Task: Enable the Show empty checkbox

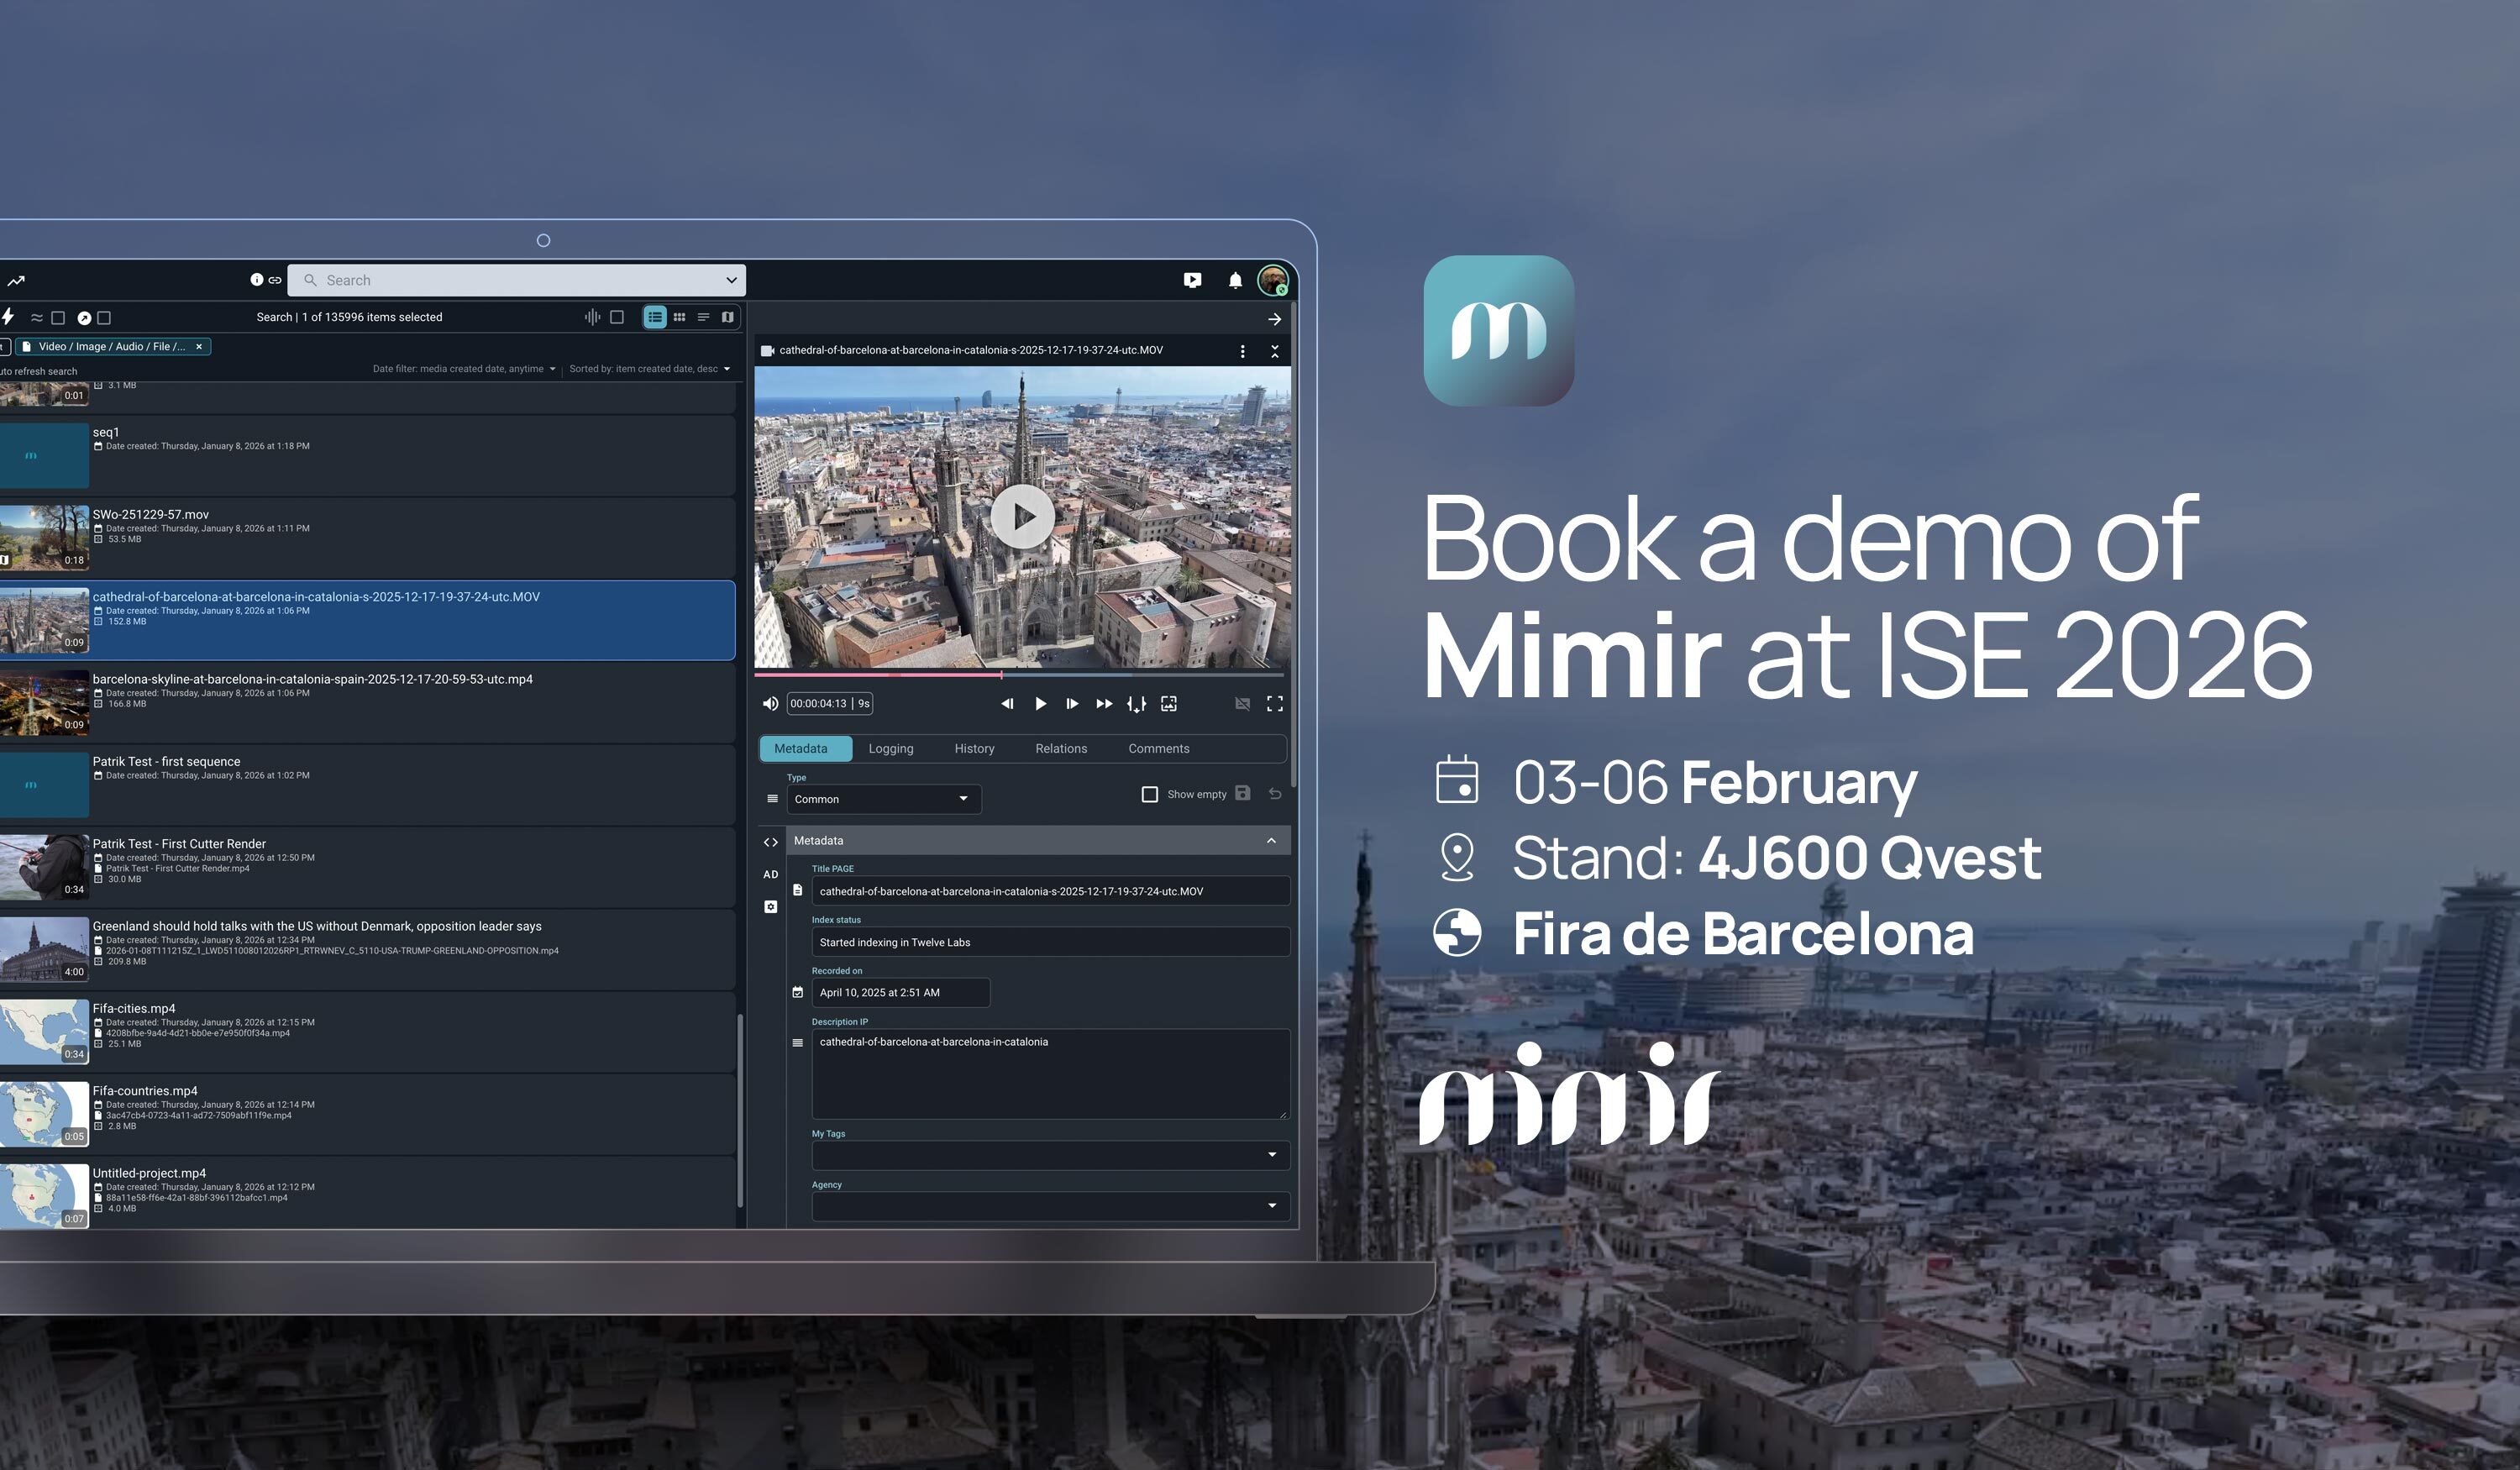Action: [1150, 793]
